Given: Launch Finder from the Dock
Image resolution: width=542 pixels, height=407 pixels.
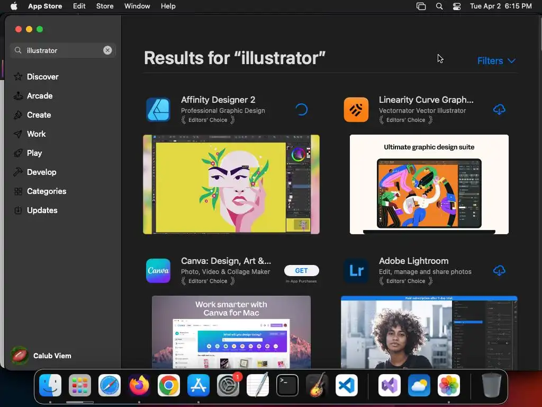Looking at the screenshot, I should (50, 385).
